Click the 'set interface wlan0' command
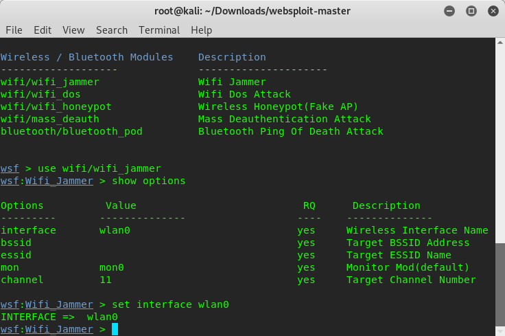The image size is (505, 336). 170,304
